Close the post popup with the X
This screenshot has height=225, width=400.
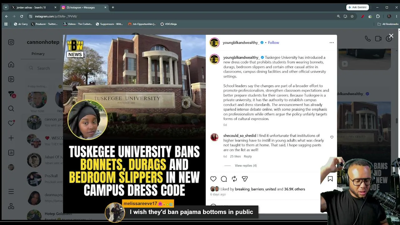(x=391, y=36)
